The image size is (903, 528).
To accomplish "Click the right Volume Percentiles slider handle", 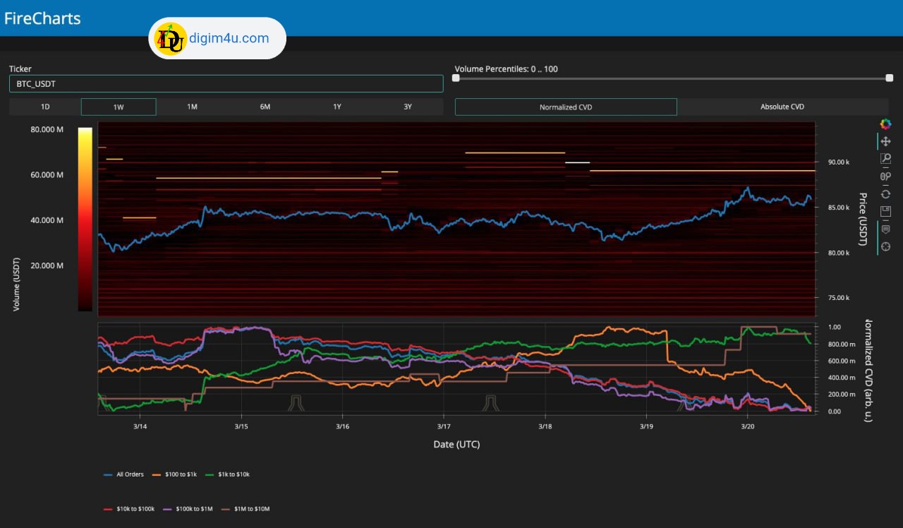I will pyautogui.click(x=889, y=78).
